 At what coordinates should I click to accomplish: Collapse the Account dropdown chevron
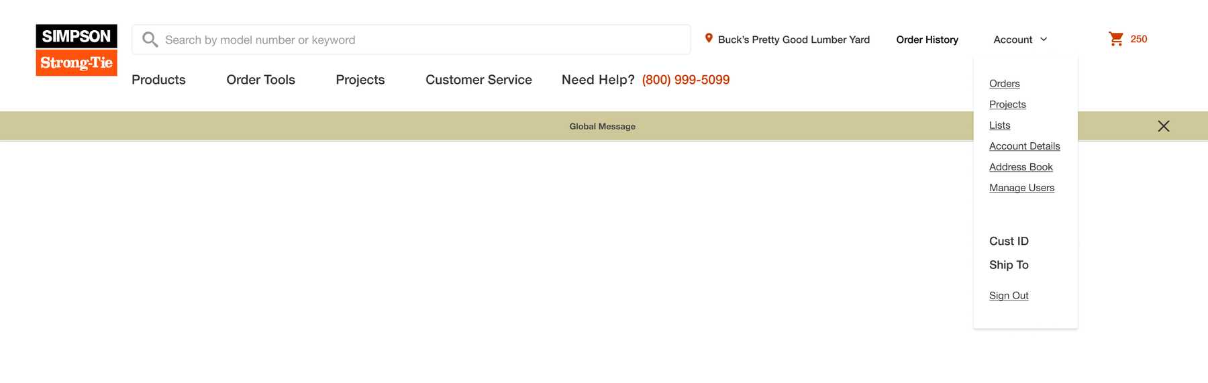[x=1044, y=40]
